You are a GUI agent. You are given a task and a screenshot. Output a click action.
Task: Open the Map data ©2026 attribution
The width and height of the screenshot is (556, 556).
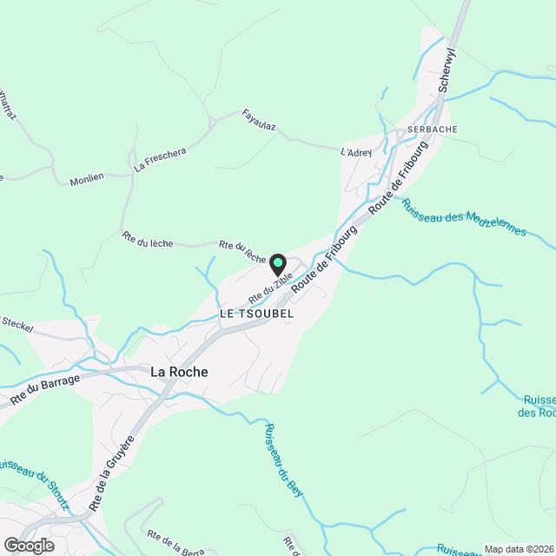520,549
